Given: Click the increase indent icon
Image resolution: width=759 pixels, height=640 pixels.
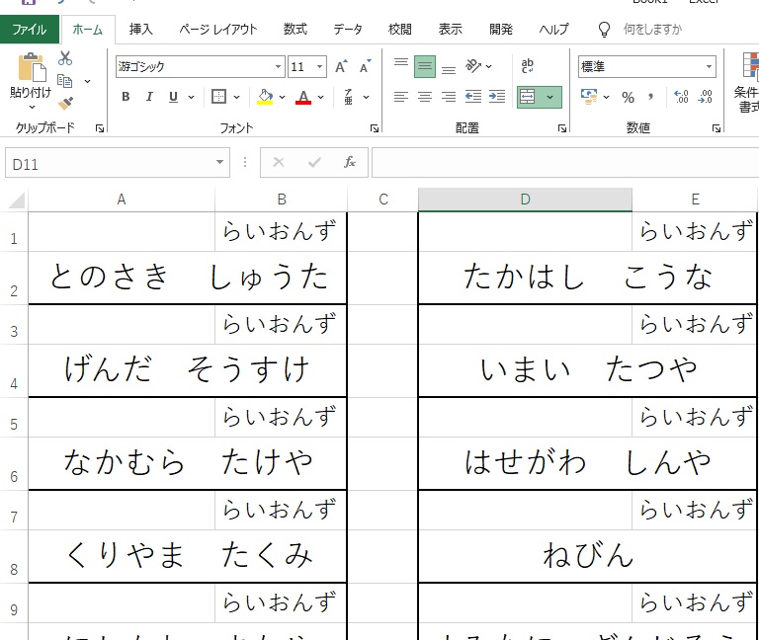Looking at the screenshot, I should [x=497, y=97].
